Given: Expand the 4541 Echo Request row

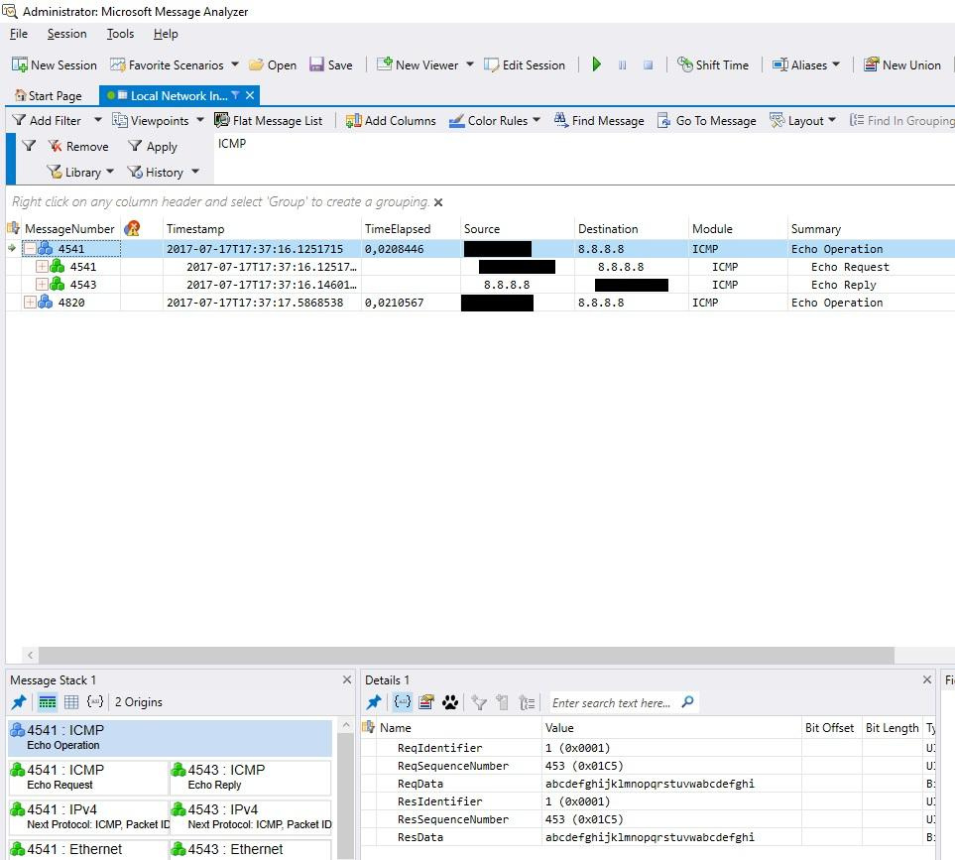Looking at the screenshot, I should pyautogui.click(x=42, y=267).
